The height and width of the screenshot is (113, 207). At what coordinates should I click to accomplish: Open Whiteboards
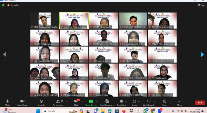click(149, 103)
